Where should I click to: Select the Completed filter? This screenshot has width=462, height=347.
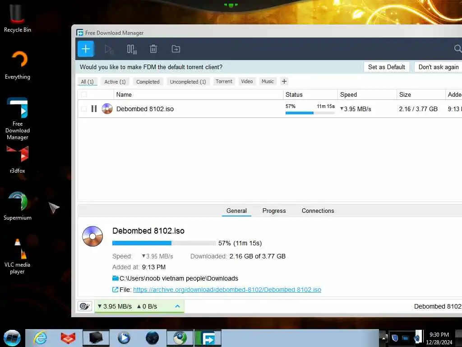[x=148, y=82]
